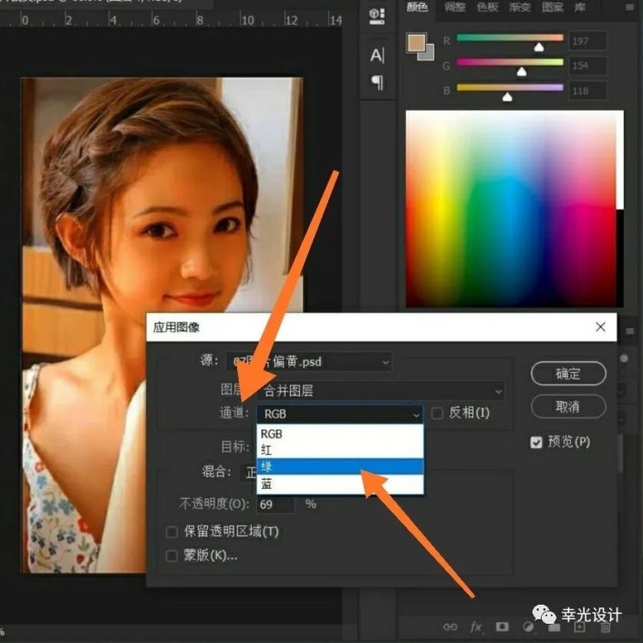Switch to the 渐变 panel tab
Screen dimensions: 643x643
(520, 7)
